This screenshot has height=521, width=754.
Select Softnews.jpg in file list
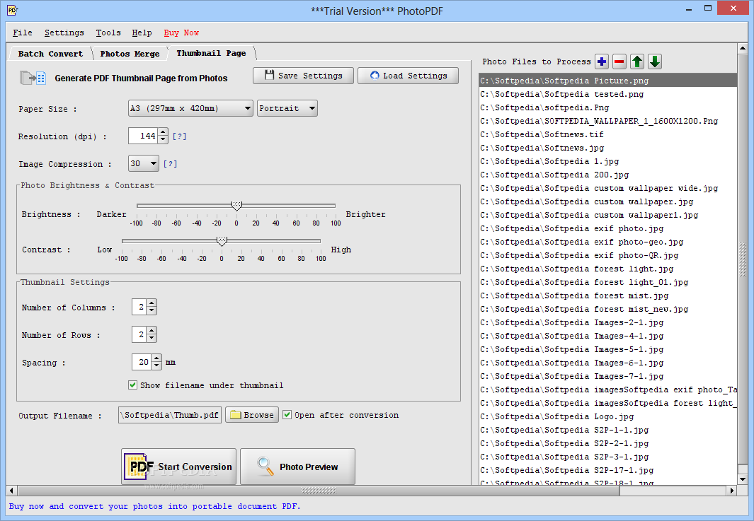click(x=608, y=148)
